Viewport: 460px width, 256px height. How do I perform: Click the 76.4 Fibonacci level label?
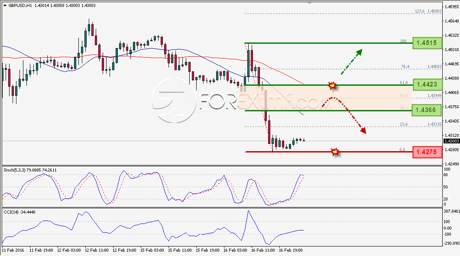pyautogui.click(x=405, y=67)
